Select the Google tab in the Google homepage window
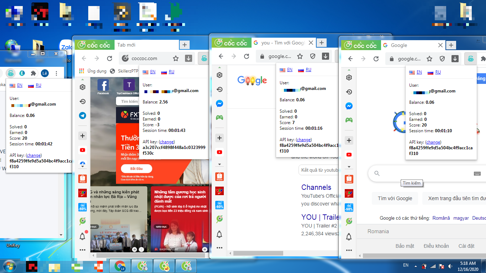Screen dimensions: 486x273 (413, 45)
